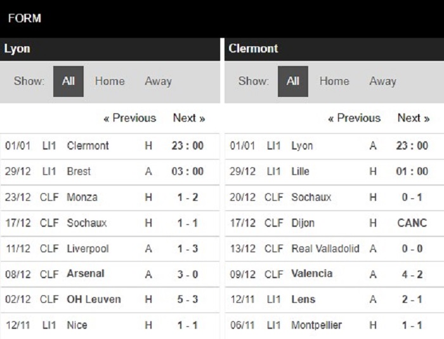
Task: Go to Previous Lyon fixtures
Action: tap(129, 118)
